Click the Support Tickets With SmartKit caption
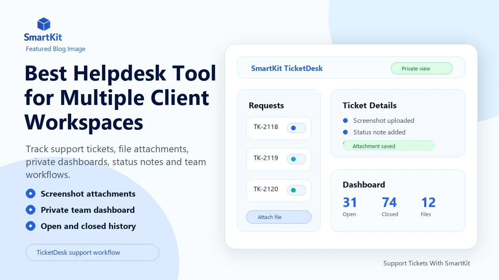The image size is (499, 280). [x=427, y=263]
